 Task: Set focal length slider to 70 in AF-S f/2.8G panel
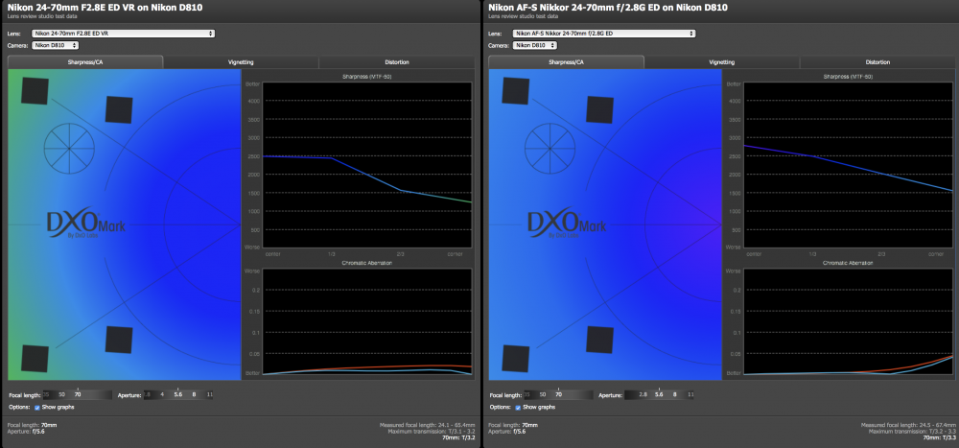pos(558,395)
